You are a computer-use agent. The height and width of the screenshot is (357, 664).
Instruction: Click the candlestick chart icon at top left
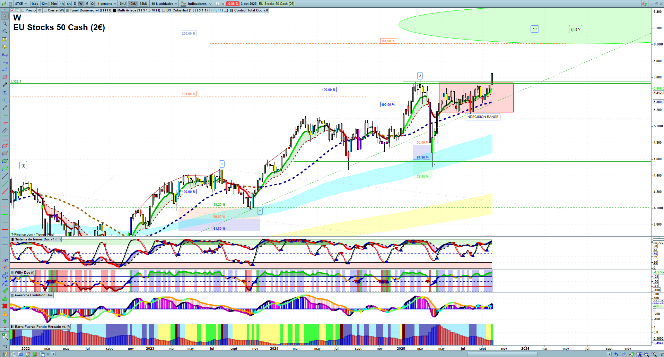click(4, 4)
